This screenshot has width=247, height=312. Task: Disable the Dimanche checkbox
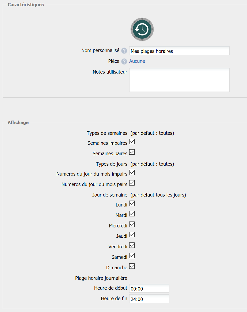(x=132, y=266)
